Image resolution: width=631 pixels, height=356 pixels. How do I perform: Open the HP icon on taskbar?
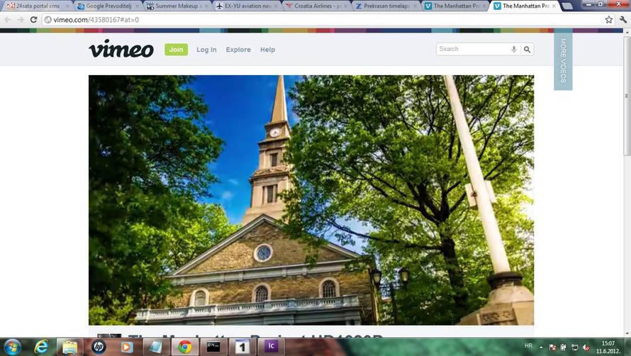(98, 347)
